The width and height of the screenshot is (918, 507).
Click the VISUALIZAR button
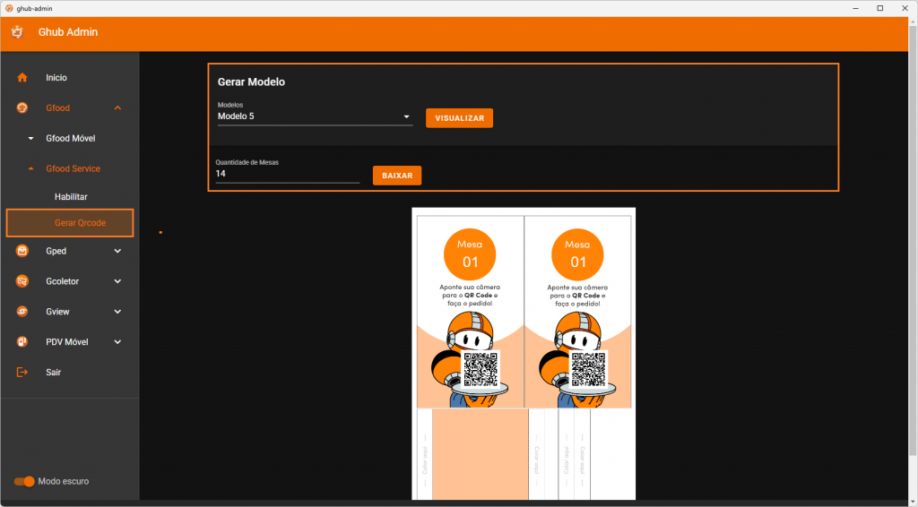460,118
